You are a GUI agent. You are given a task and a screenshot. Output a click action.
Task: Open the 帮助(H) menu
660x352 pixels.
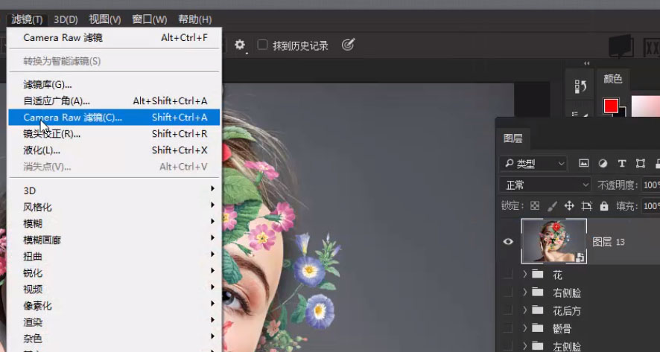click(x=194, y=19)
